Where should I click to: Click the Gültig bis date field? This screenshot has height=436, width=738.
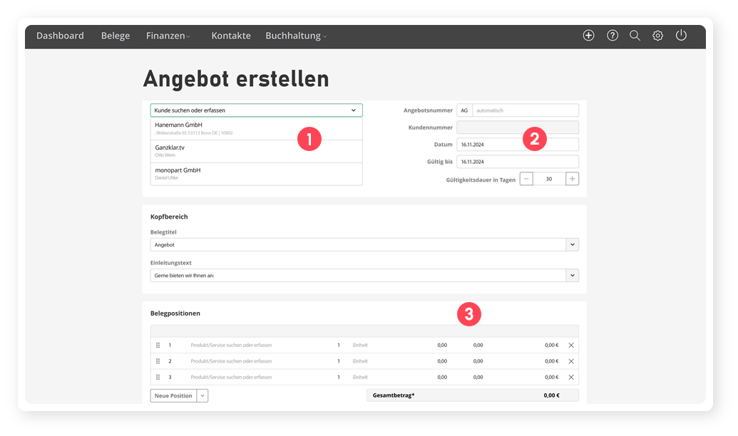click(518, 161)
